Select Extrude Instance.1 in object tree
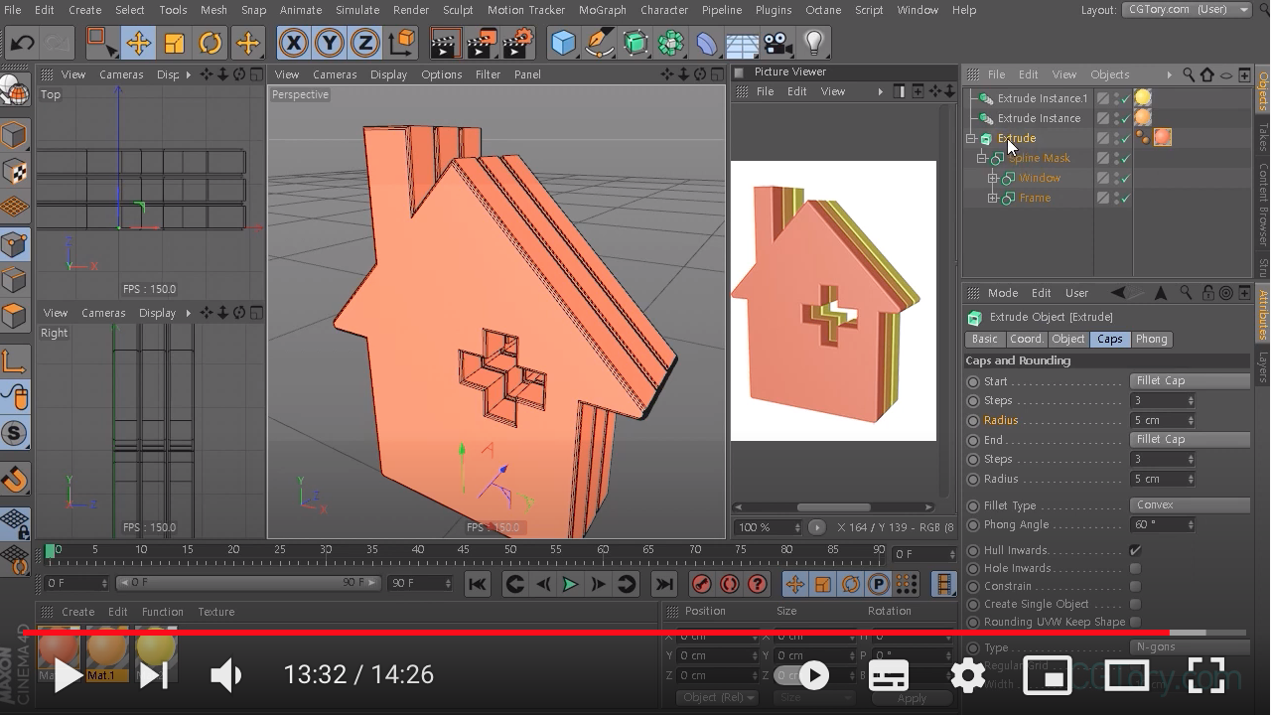Screen dimensions: 1271x715 point(1042,98)
